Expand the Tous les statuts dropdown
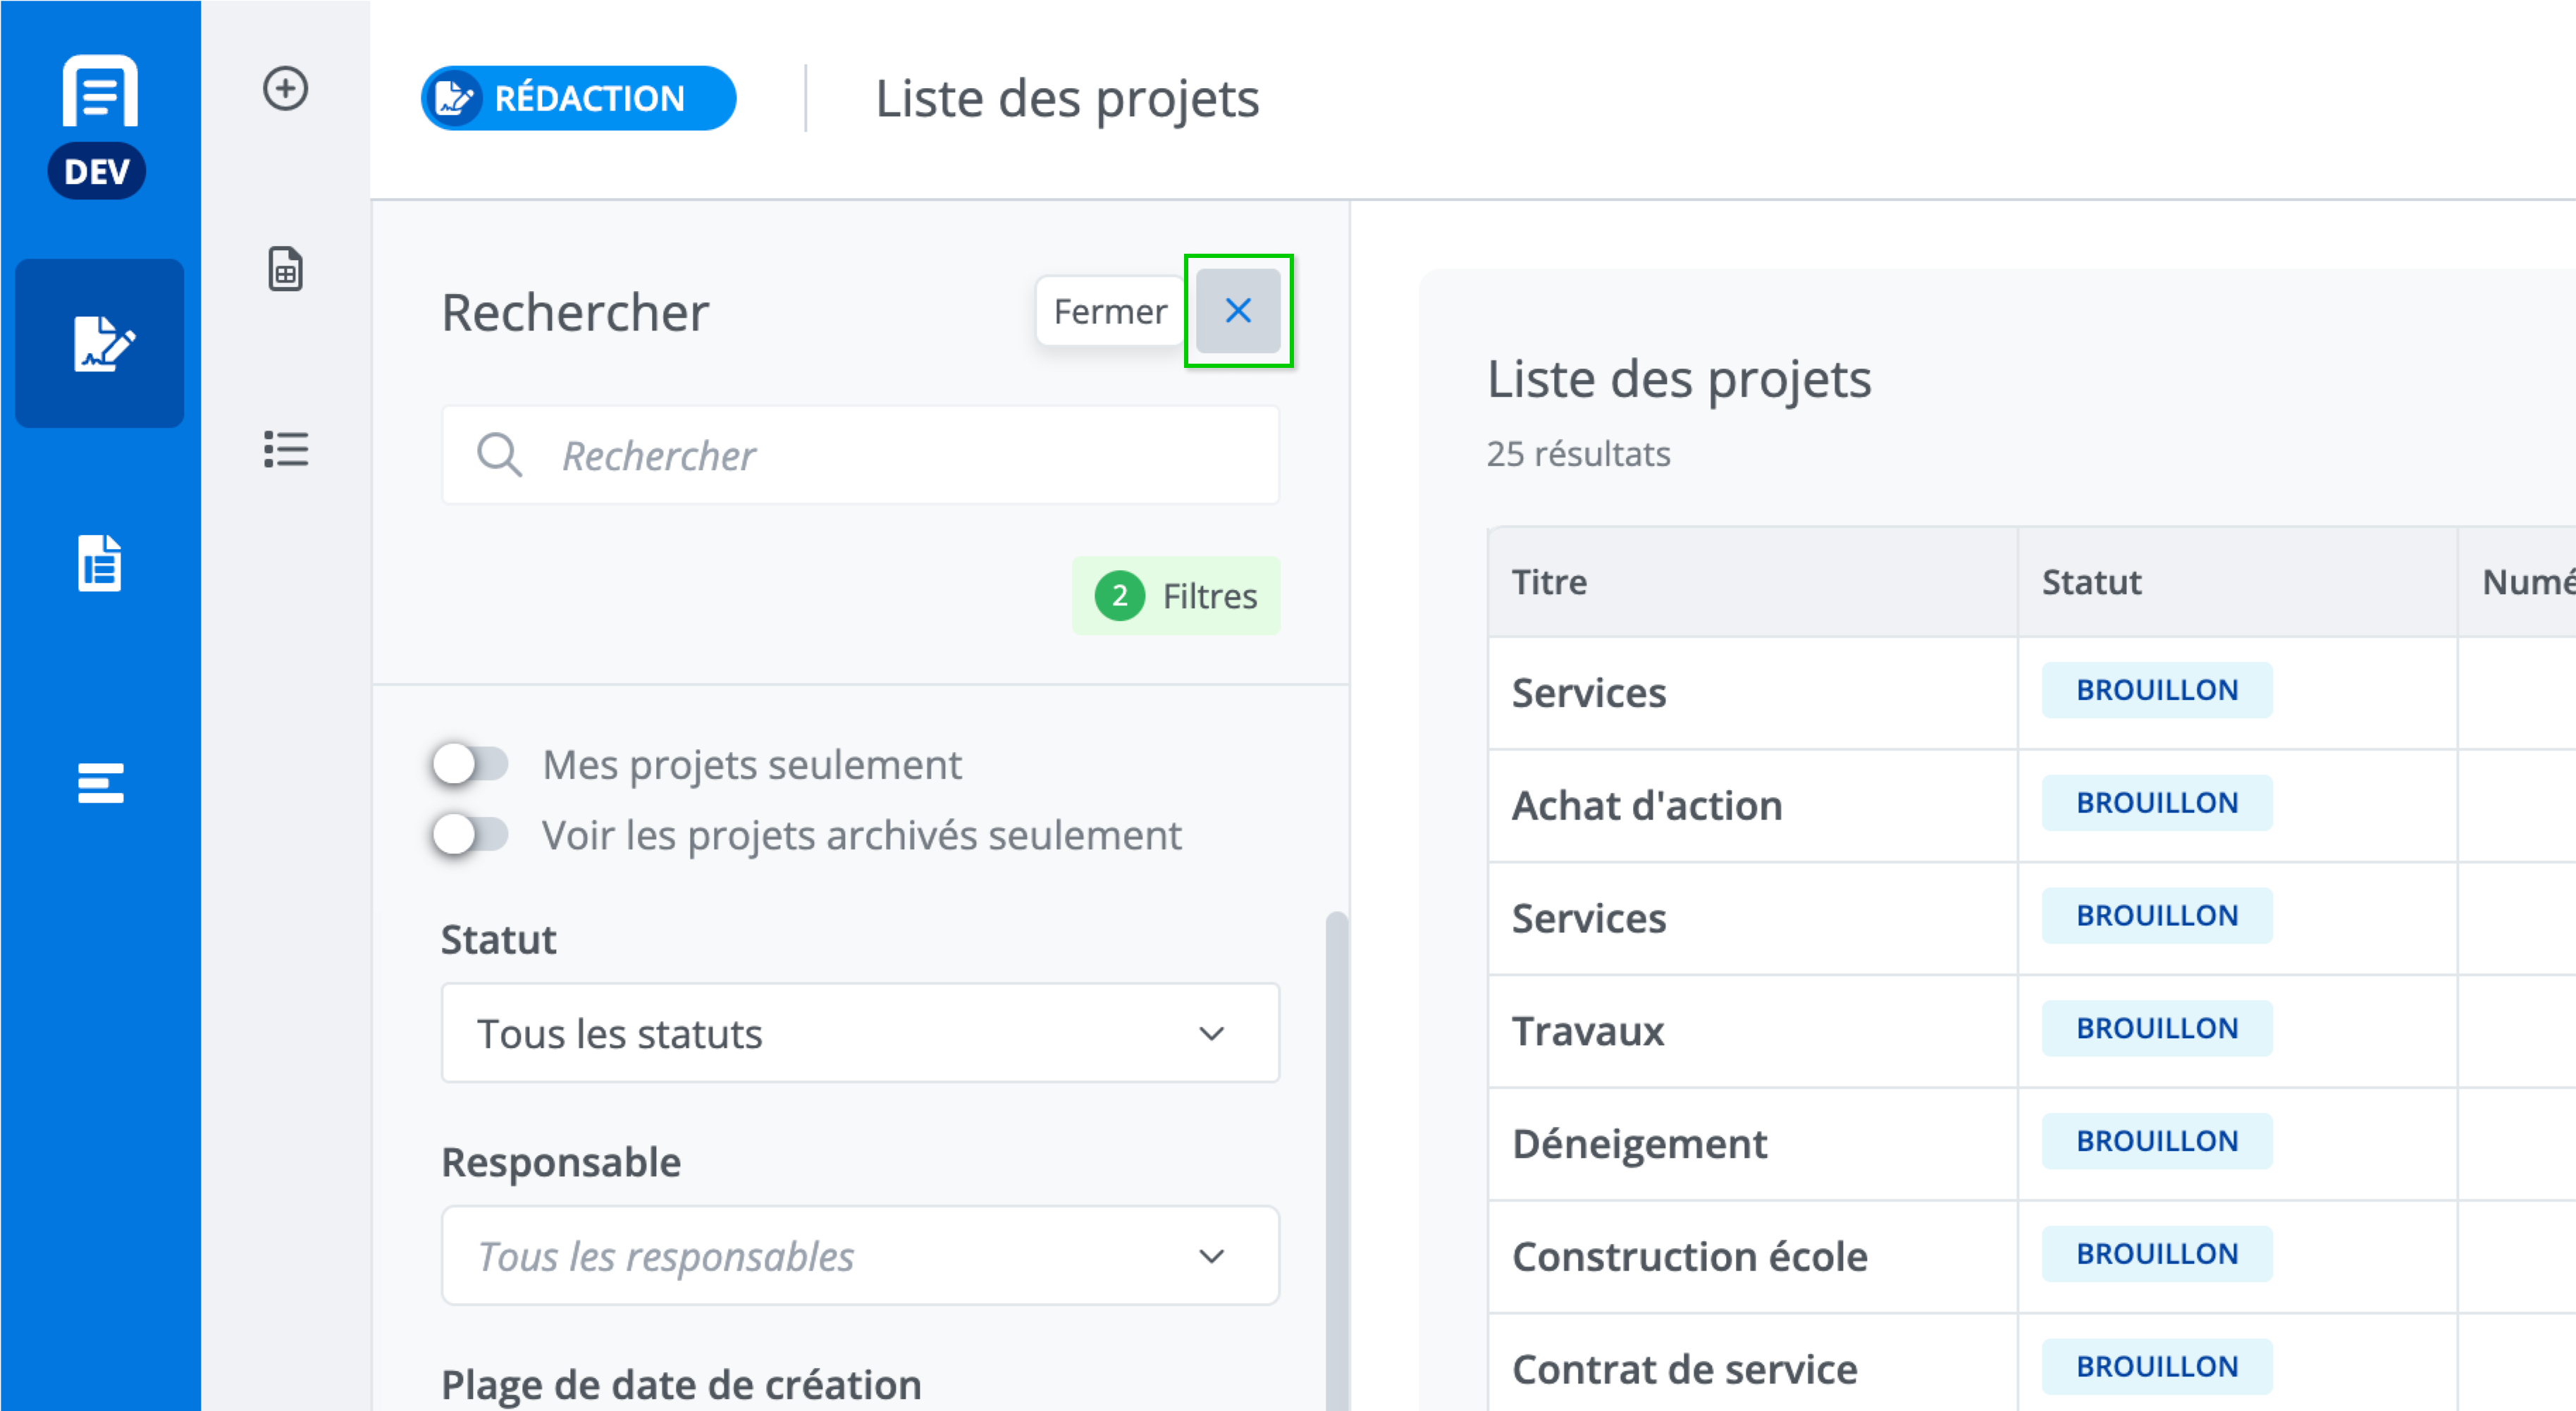The image size is (2576, 1411). [x=860, y=1033]
